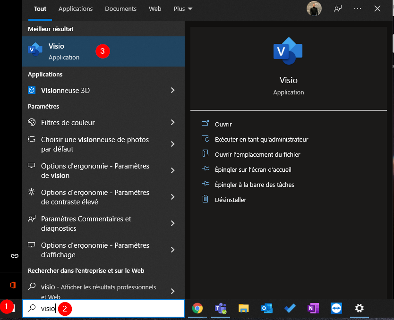This screenshot has width=394, height=320.
Task: Expand Paramètres de vision result arrow
Action: point(172,170)
